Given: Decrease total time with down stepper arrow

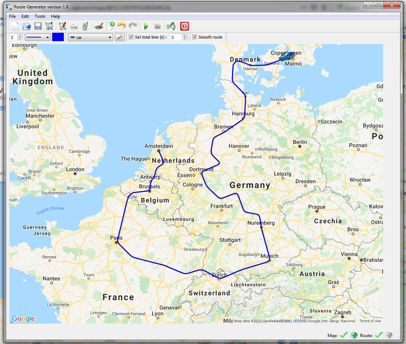Looking at the screenshot, I should tap(185, 39).
